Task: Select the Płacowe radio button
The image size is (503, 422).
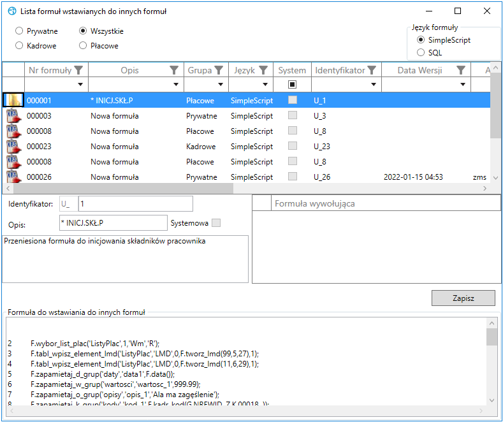Action: point(83,45)
